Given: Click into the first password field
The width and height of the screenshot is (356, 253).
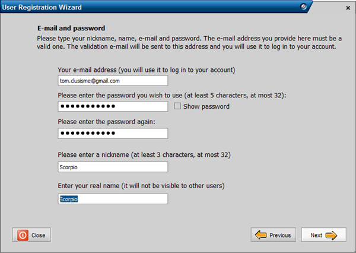Looking at the screenshot, I should click(x=113, y=106).
